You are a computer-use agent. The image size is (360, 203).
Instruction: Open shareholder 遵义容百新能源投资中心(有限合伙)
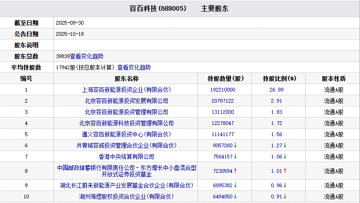click(x=126, y=134)
